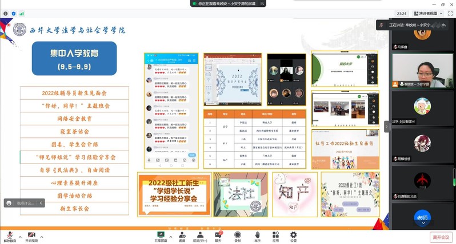Open the Apps (应用) icon

click(x=275, y=236)
